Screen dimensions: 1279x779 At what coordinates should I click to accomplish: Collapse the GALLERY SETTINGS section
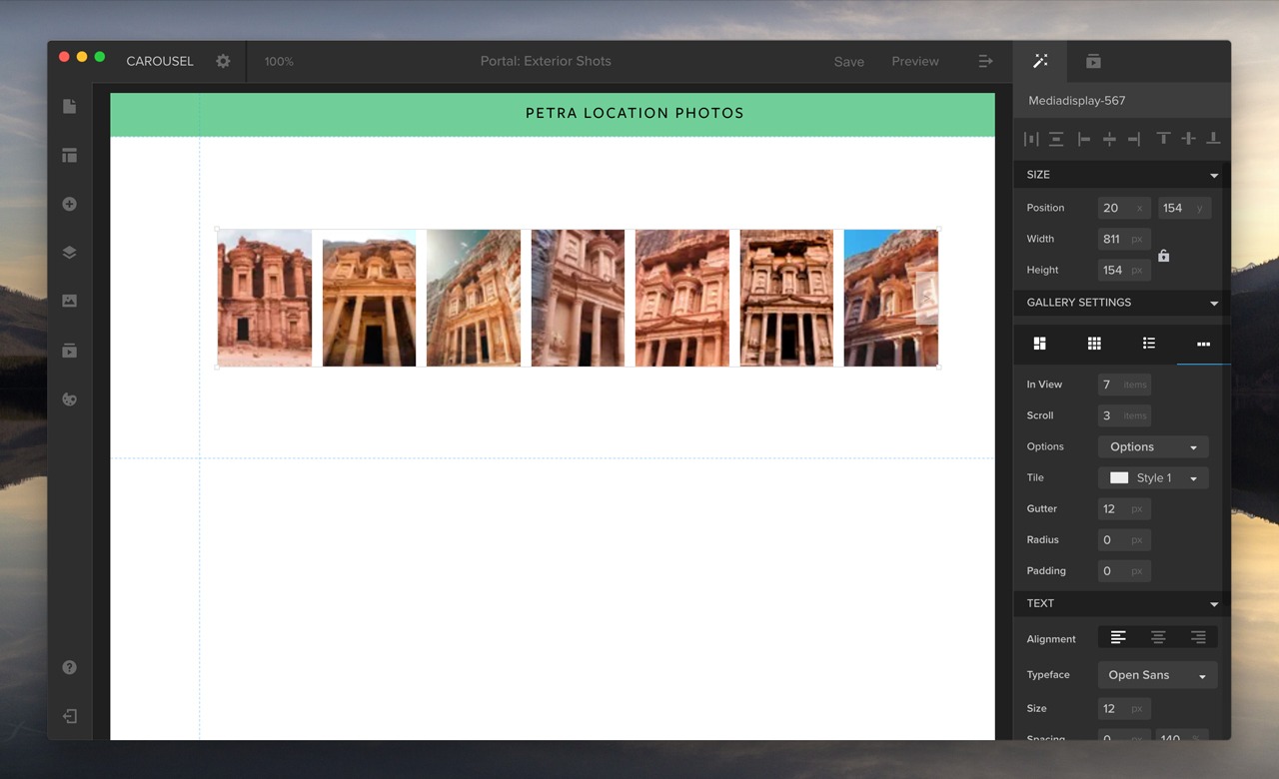tap(1214, 303)
